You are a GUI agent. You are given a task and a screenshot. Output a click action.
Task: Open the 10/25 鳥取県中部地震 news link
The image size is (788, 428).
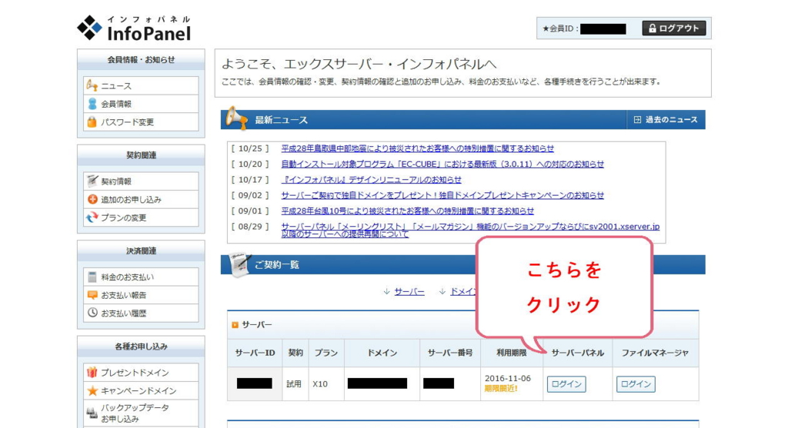pyautogui.click(x=418, y=148)
